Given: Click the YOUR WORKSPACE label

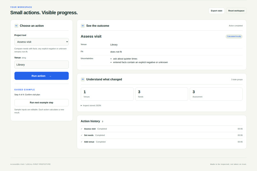Looking at the screenshot, I should [x=21, y=7].
